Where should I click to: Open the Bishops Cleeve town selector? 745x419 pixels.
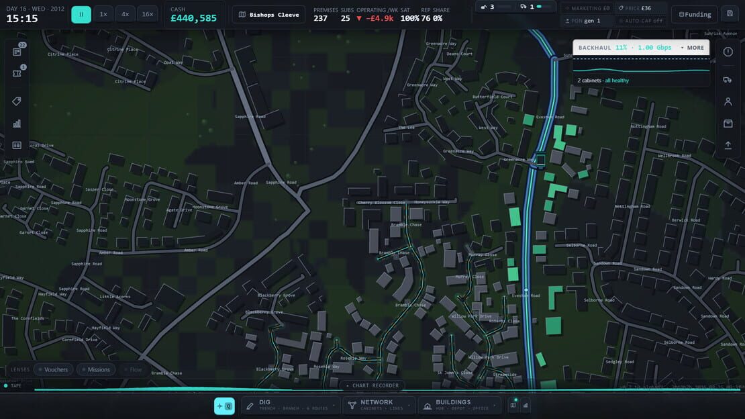pyautogui.click(x=269, y=15)
